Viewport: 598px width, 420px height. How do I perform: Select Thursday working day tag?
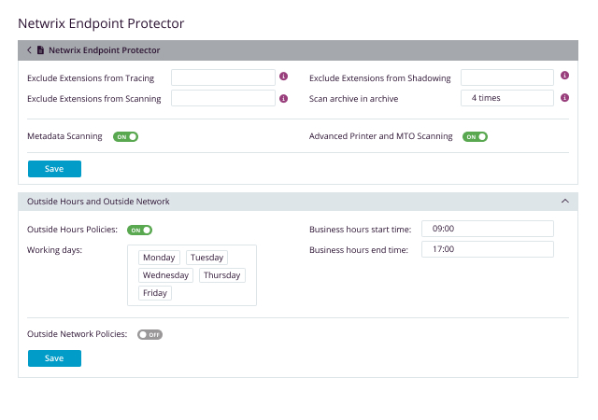point(222,275)
